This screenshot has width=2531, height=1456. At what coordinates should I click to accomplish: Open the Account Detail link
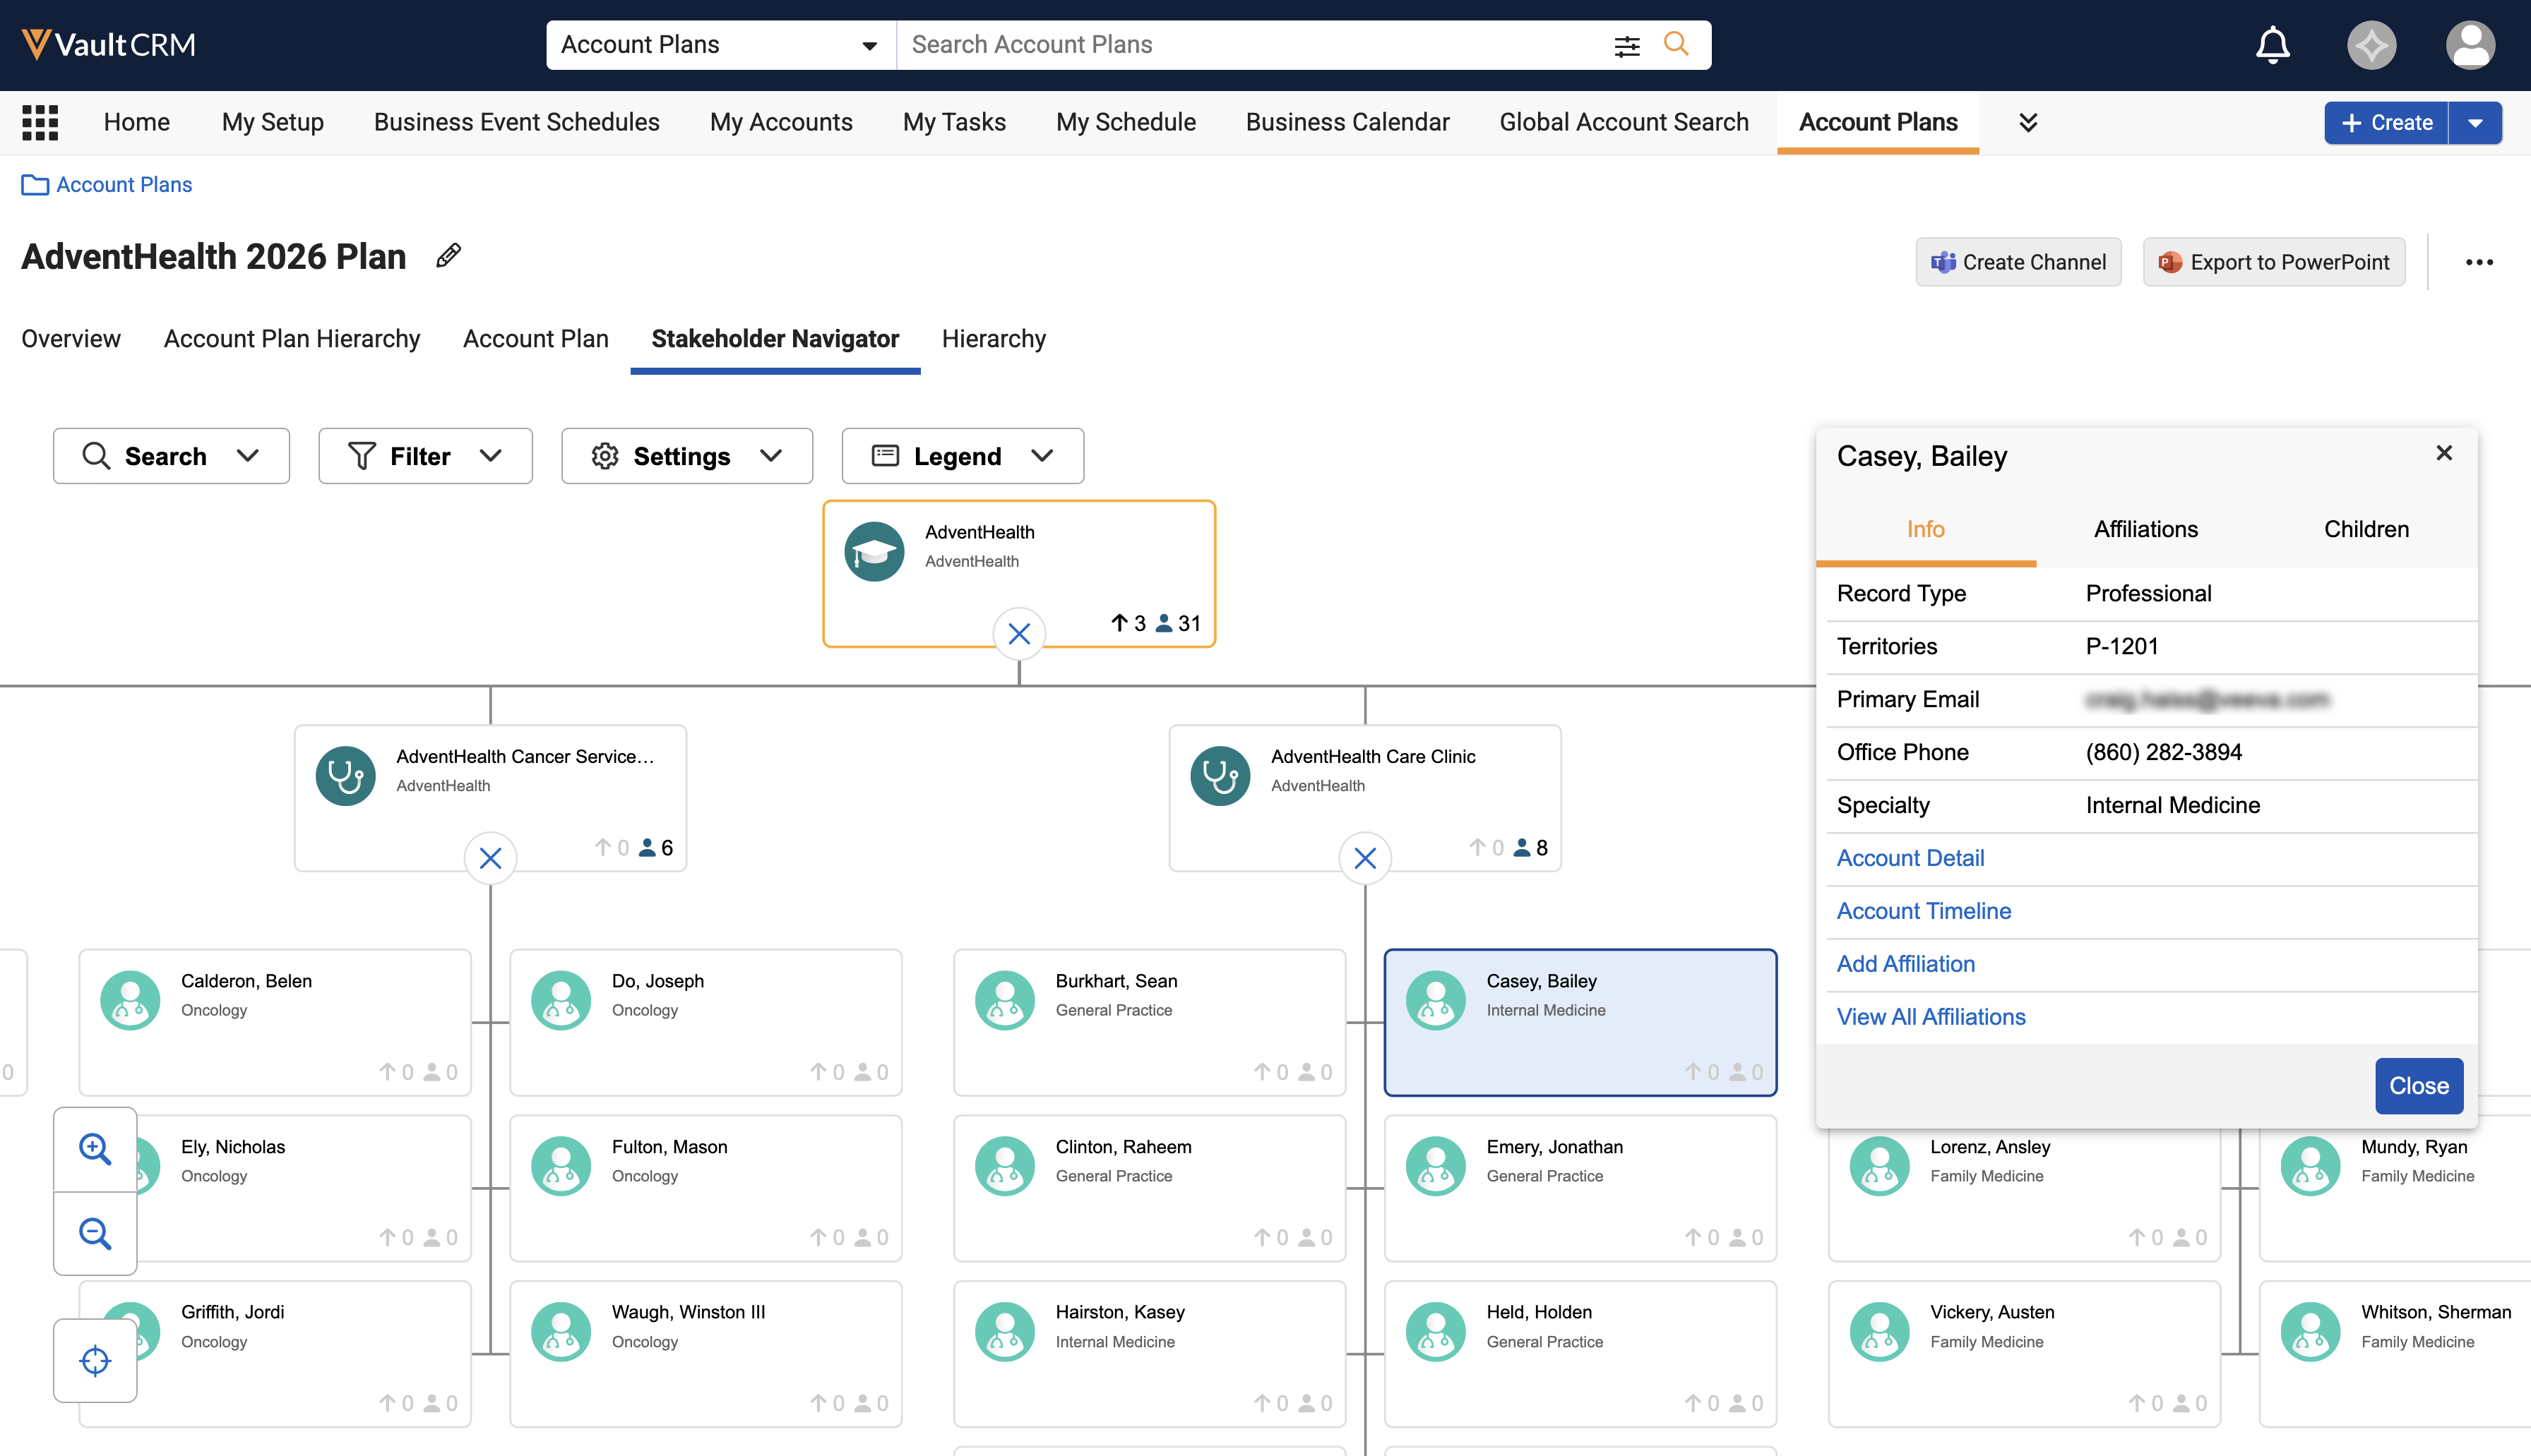[x=1911, y=858]
